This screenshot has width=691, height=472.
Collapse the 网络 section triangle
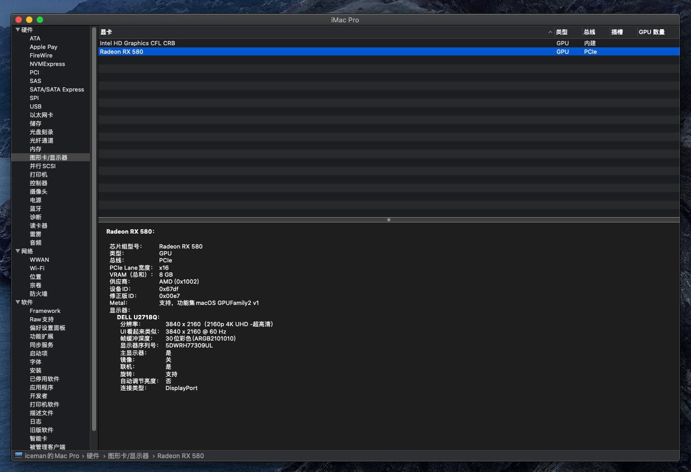(x=18, y=251)
